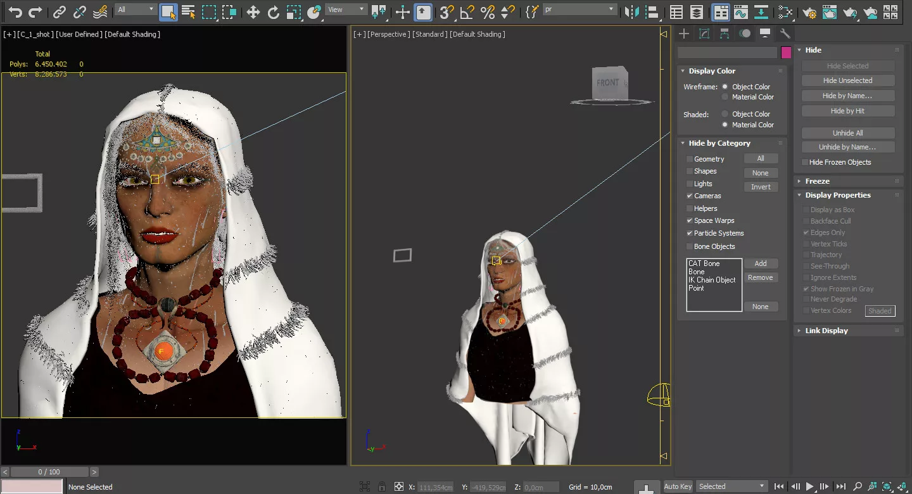Click the Select by Name icon
Image resolution: width=912 pixels, height=494 pixels.
(x=188, y=11)
